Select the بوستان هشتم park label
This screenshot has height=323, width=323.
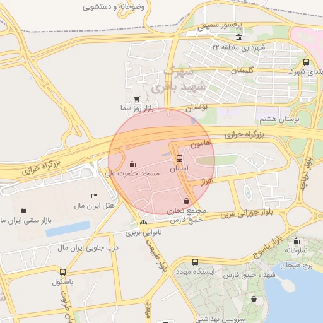(x=279, y=119)
